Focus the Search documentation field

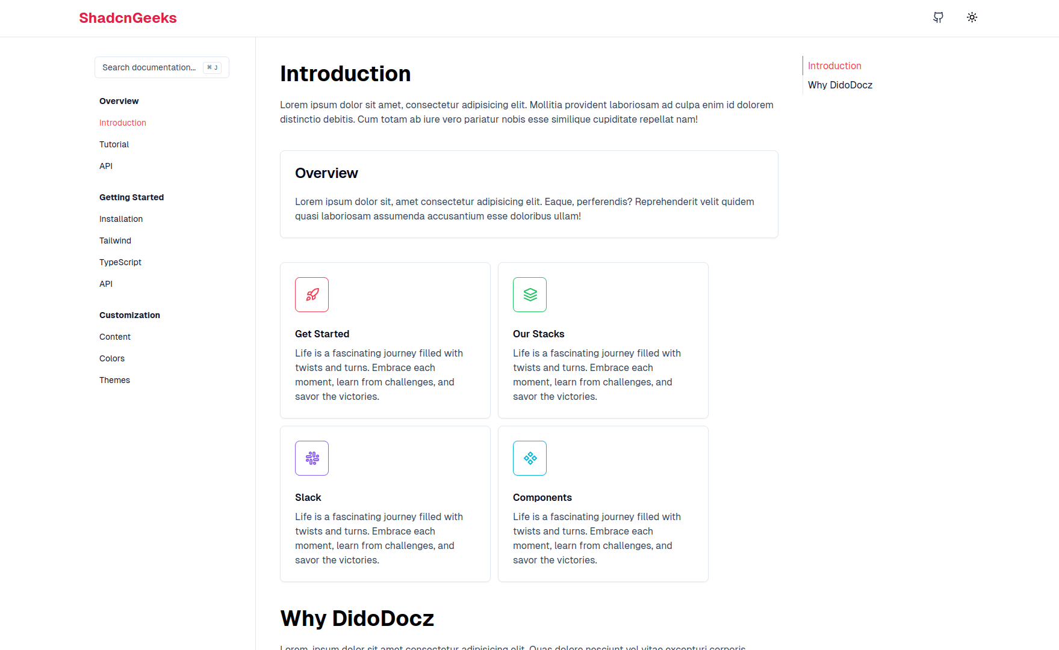tap(162, 67)
